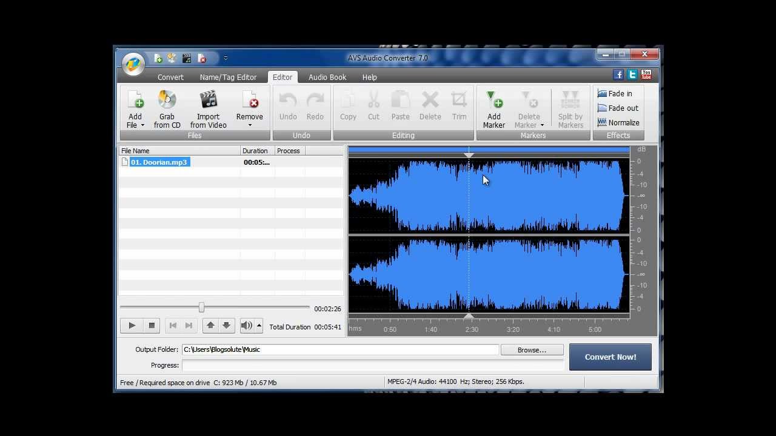
Task: Apply the Normalize effect
Action: click(x=618, y=123)
